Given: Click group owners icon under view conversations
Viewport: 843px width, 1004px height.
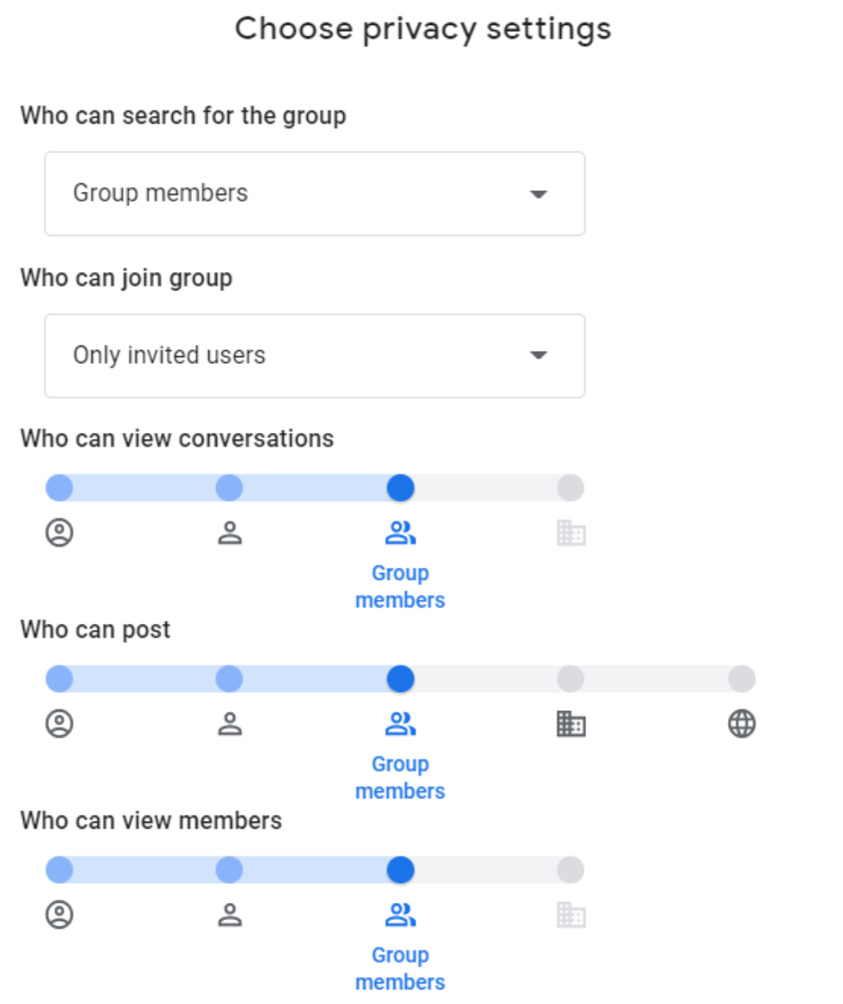Looking at the screenshot, I should pyautogui.click(x=59, y=533).
